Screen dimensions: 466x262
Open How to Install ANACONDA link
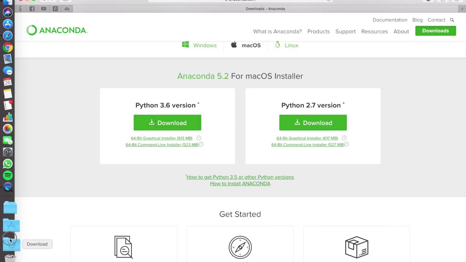click(240, 184)
